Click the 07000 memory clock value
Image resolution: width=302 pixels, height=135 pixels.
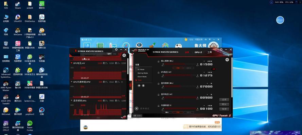[206, 86]
